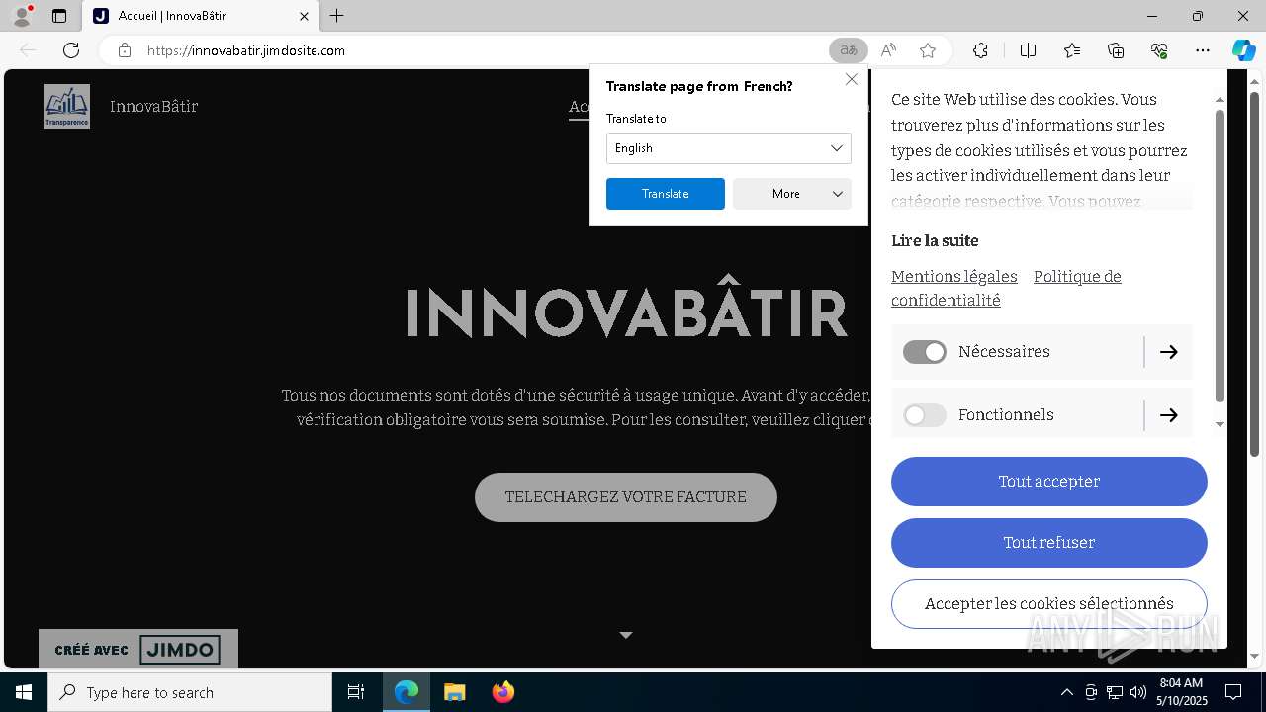The width and height of the screenshot is (1266, 712).
Task: Open the Favorites list icon
Action: pos(1072,50)
